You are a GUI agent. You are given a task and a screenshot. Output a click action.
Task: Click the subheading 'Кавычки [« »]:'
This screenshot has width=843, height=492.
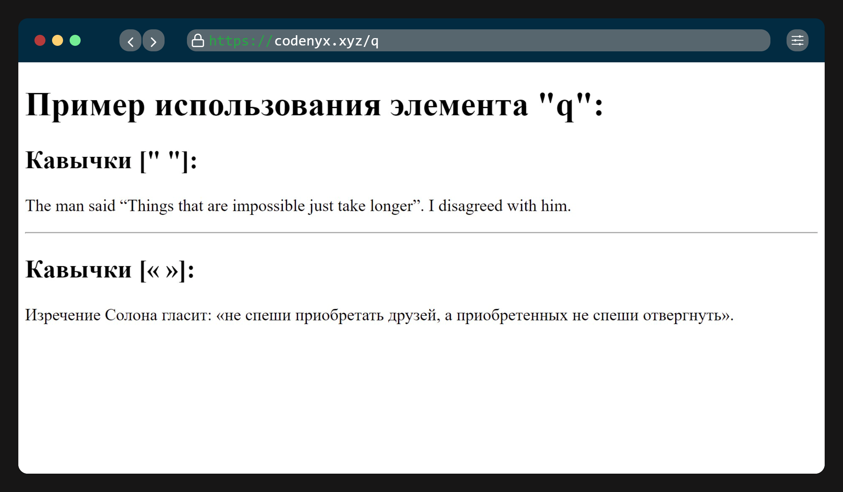coord(110,269)
